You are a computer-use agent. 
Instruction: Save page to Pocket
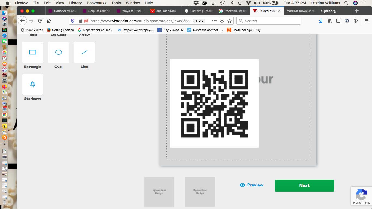(222, 21)
